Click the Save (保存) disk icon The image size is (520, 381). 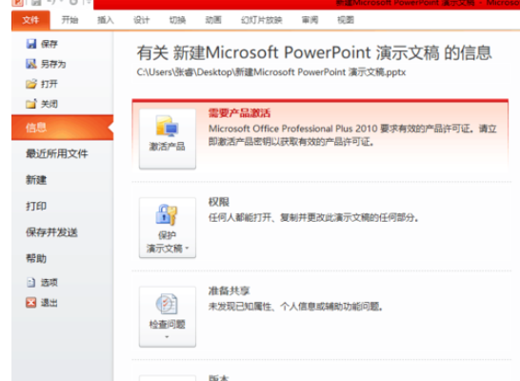(x=31, y=44)
